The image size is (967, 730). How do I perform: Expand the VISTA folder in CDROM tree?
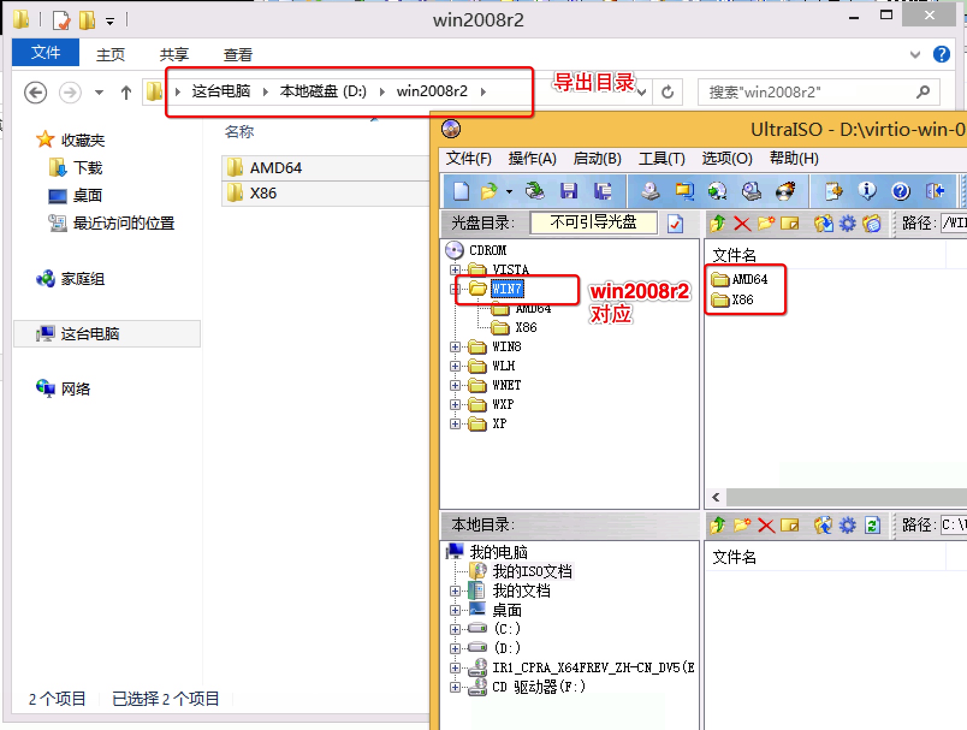[455, 269]
